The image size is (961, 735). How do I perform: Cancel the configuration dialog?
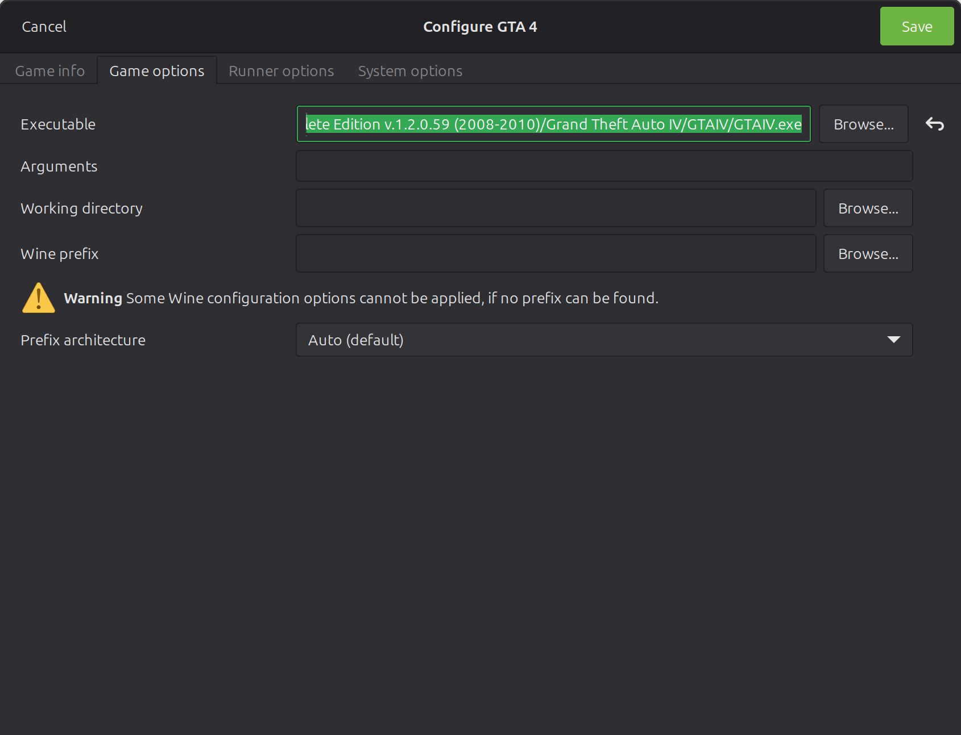44,27
